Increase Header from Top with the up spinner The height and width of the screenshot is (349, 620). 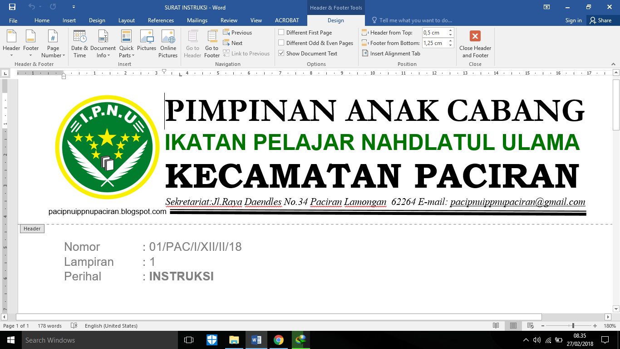pos(451,30)
